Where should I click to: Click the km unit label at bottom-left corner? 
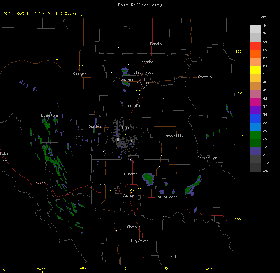5,269
